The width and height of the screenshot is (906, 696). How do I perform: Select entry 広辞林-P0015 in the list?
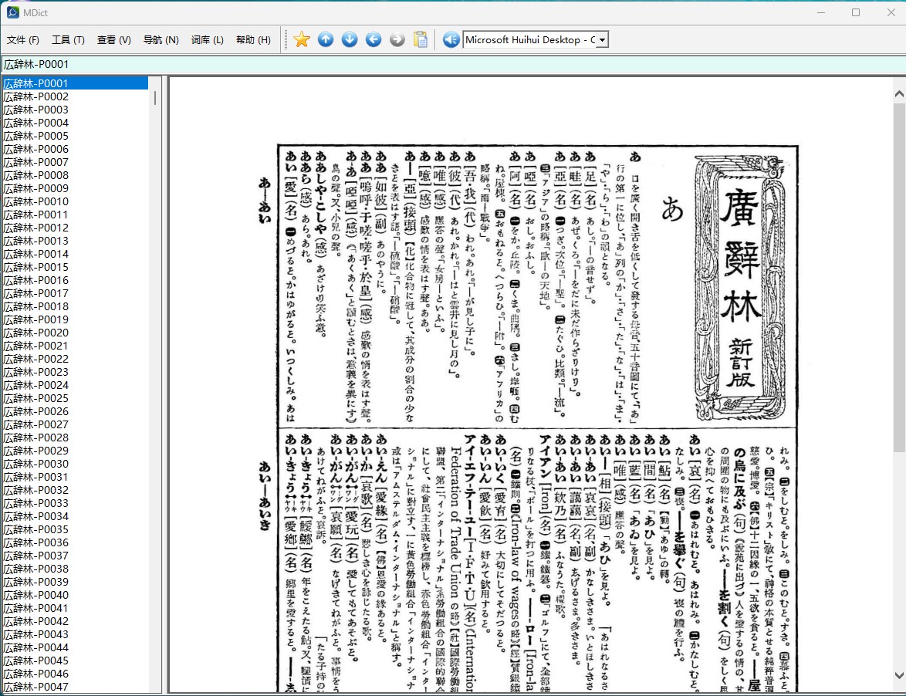coord(75,268)
